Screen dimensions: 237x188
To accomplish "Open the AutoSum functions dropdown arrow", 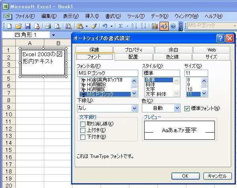I will [x=127, y=26].
